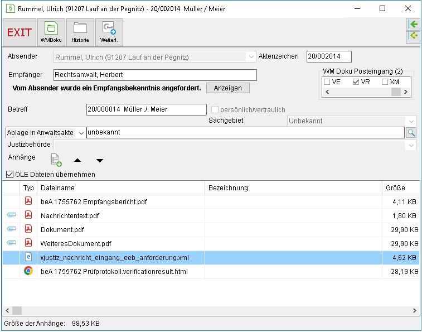This screenshot has height=332, width=422.
Task: Click the Weiterl. forward icon
Action: pyautogui.click(x=109, y=32)
